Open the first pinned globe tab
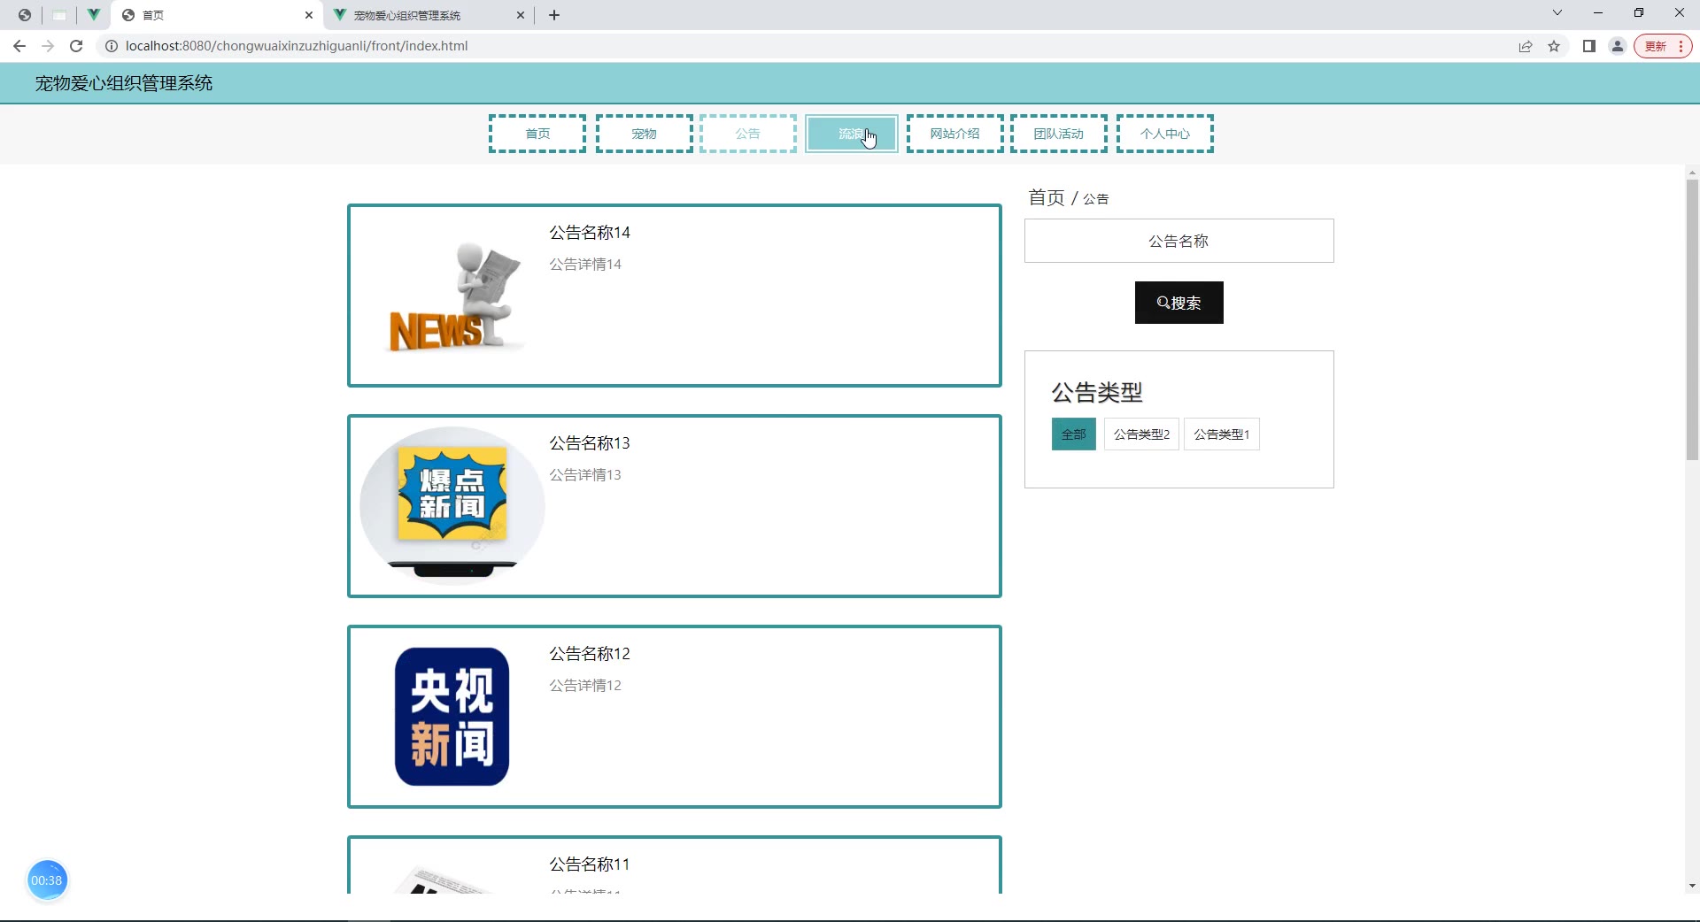This screenshot has height=922, width=1700. [x=25, y=15]
